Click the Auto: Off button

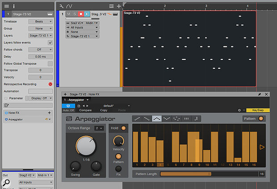(68, 110)
